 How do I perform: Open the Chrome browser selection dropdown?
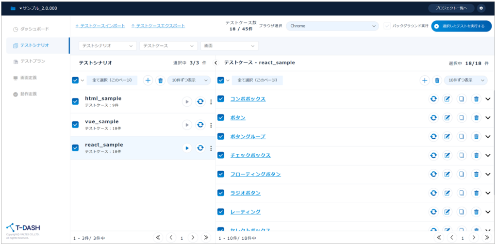point(332,26)
